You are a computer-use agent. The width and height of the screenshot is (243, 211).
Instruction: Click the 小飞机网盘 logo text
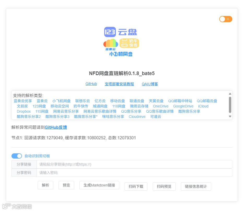(121, 54)
